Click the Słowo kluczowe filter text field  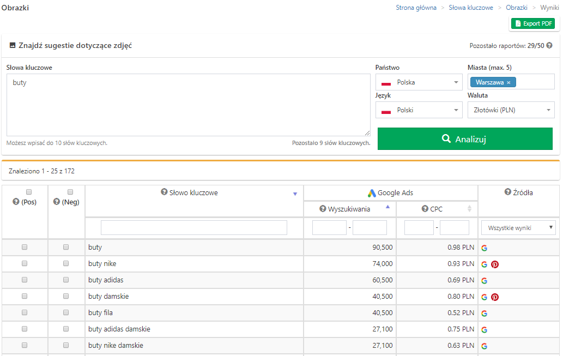click(194, 228)
